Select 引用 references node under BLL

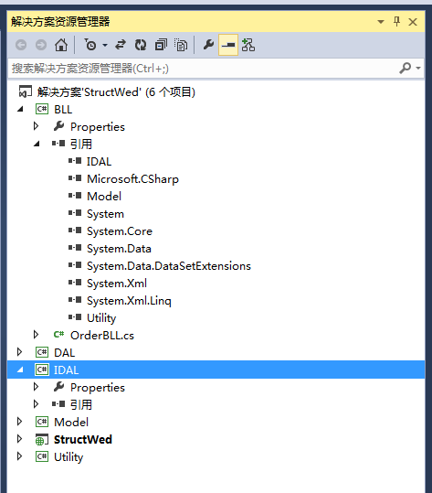[81, 144]
